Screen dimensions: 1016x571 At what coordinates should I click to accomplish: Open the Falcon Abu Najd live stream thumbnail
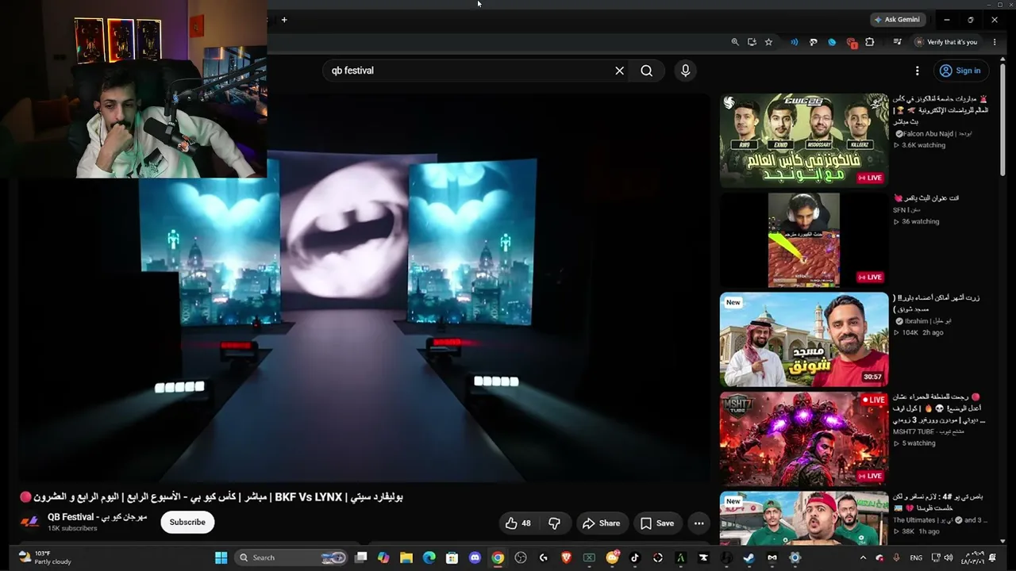pos(804,140)
